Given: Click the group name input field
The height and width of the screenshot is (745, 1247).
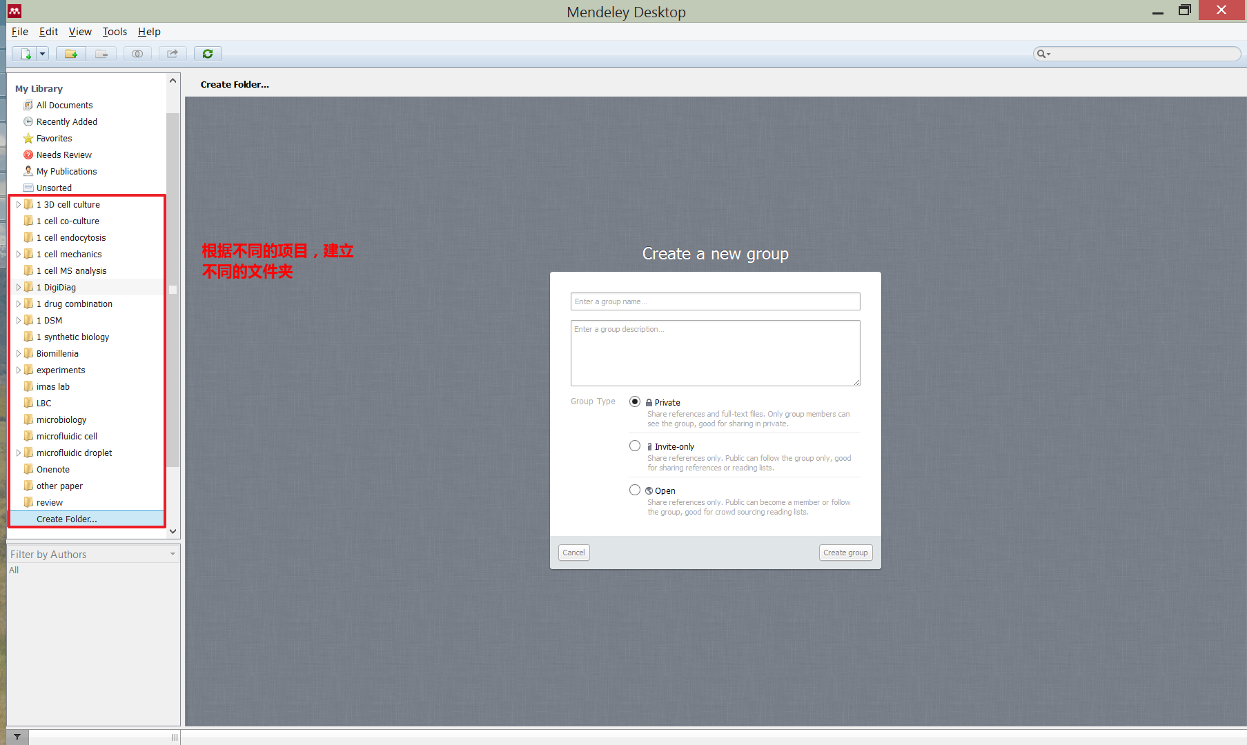Looking at the screenshot, I should (715, 301).
